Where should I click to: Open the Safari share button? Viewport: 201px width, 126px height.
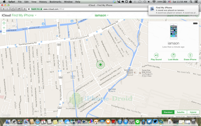click(x=19, y=9)
